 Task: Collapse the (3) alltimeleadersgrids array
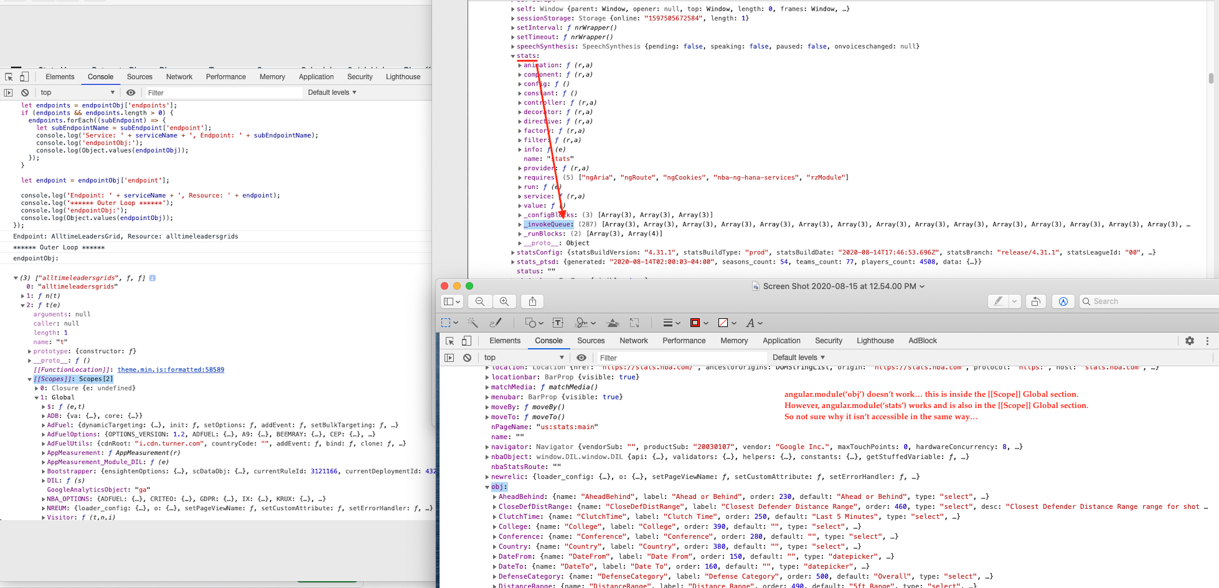16,278
